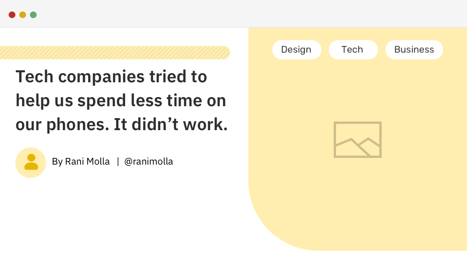Click headline line 'our phones. It didn't work.'
Screen dimensions: 467x267
tap(121, 125)
